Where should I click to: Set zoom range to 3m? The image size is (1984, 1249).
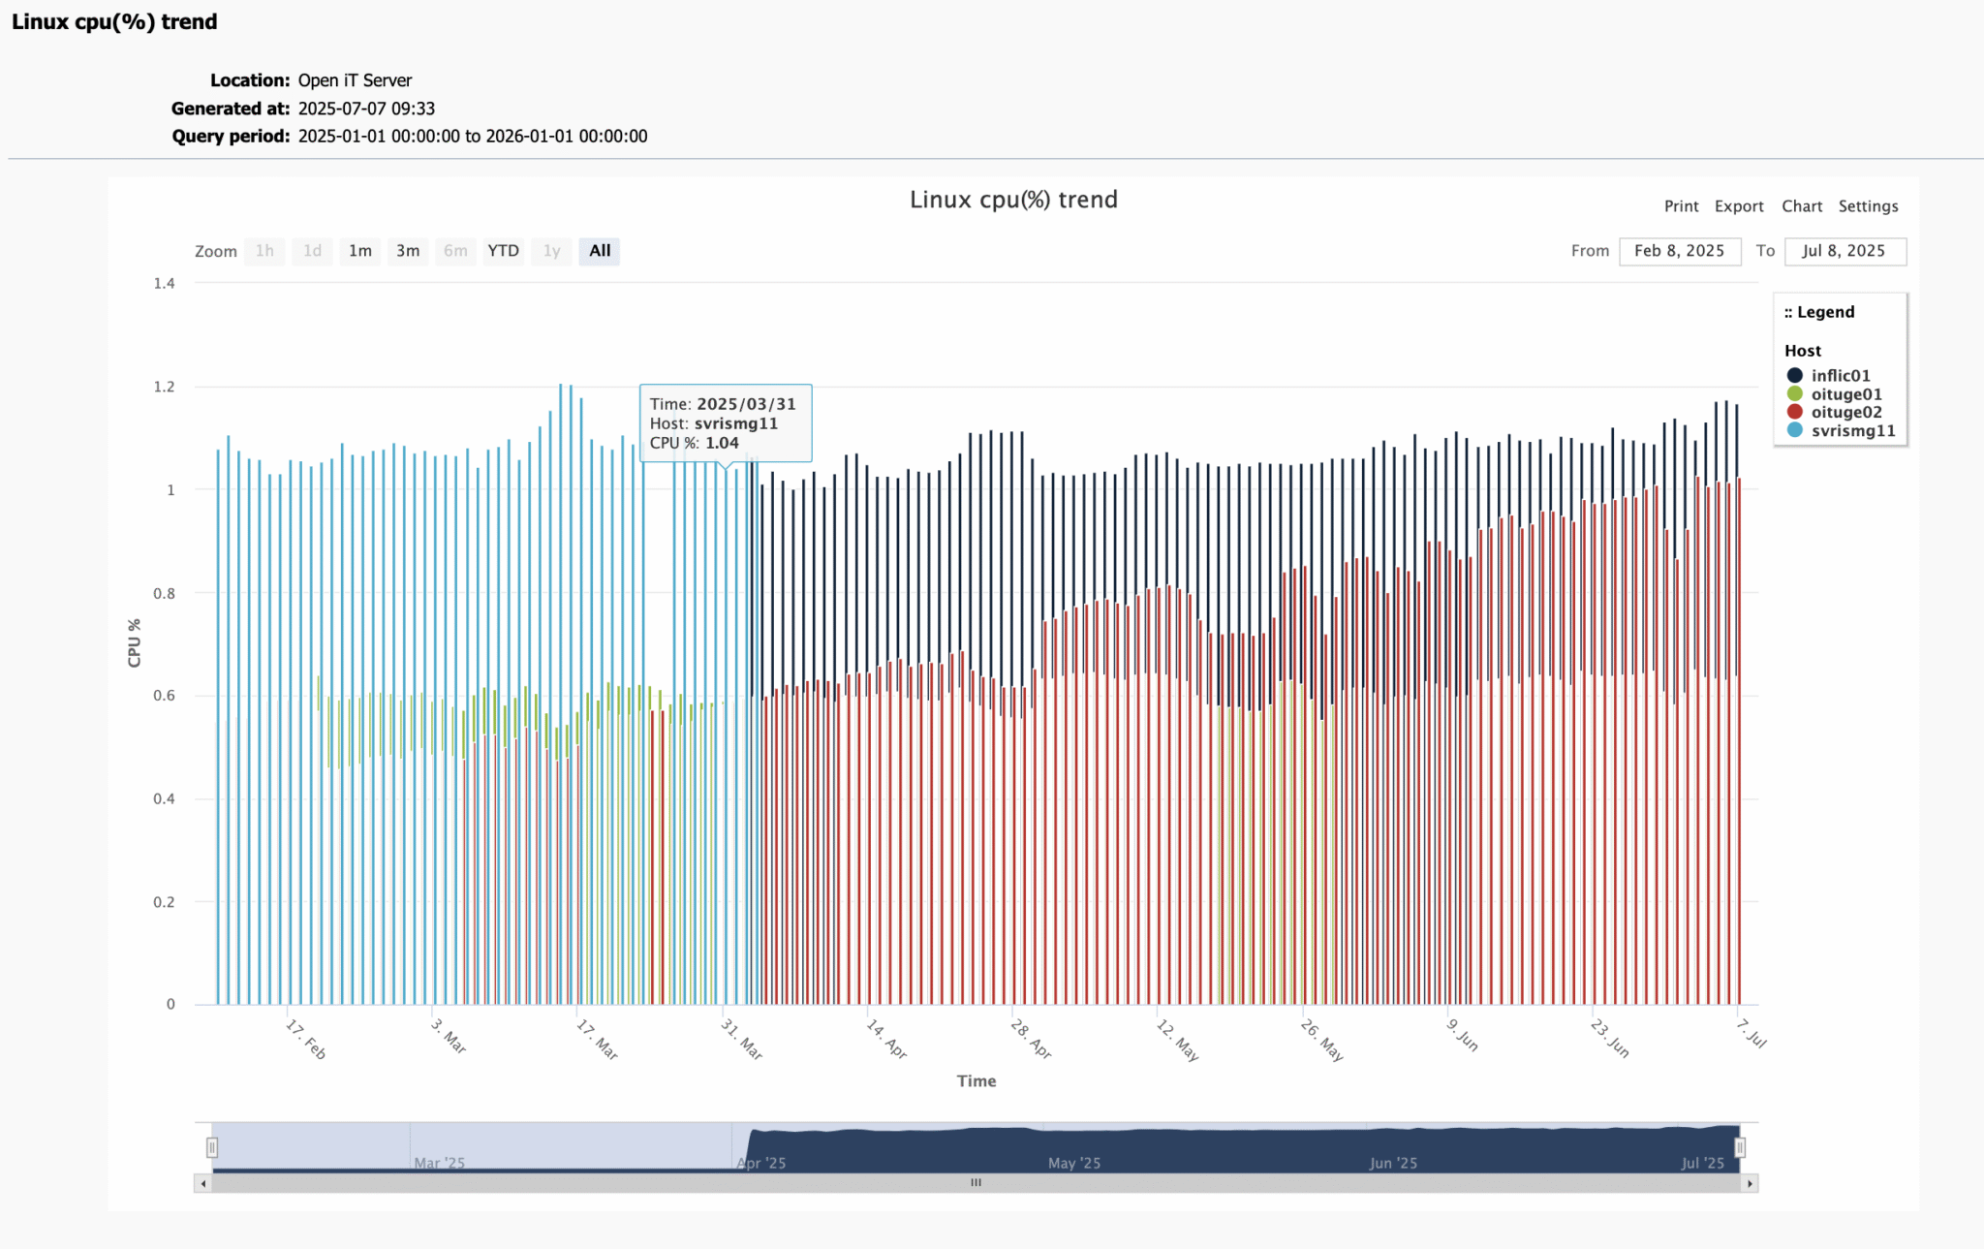(408, 251)
